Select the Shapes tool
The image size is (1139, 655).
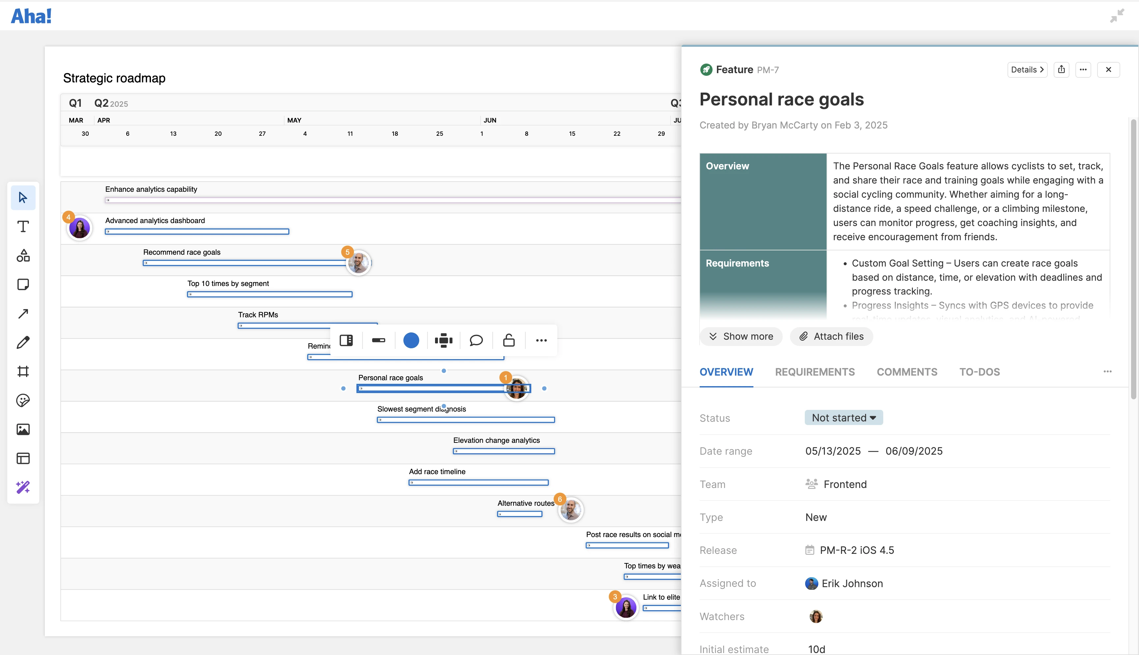click(23, 256)
